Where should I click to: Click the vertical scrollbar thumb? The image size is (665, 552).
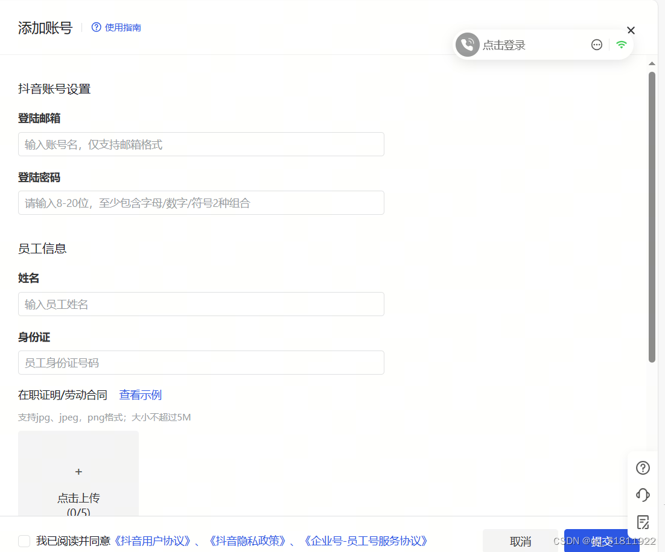tap(652, 217)
